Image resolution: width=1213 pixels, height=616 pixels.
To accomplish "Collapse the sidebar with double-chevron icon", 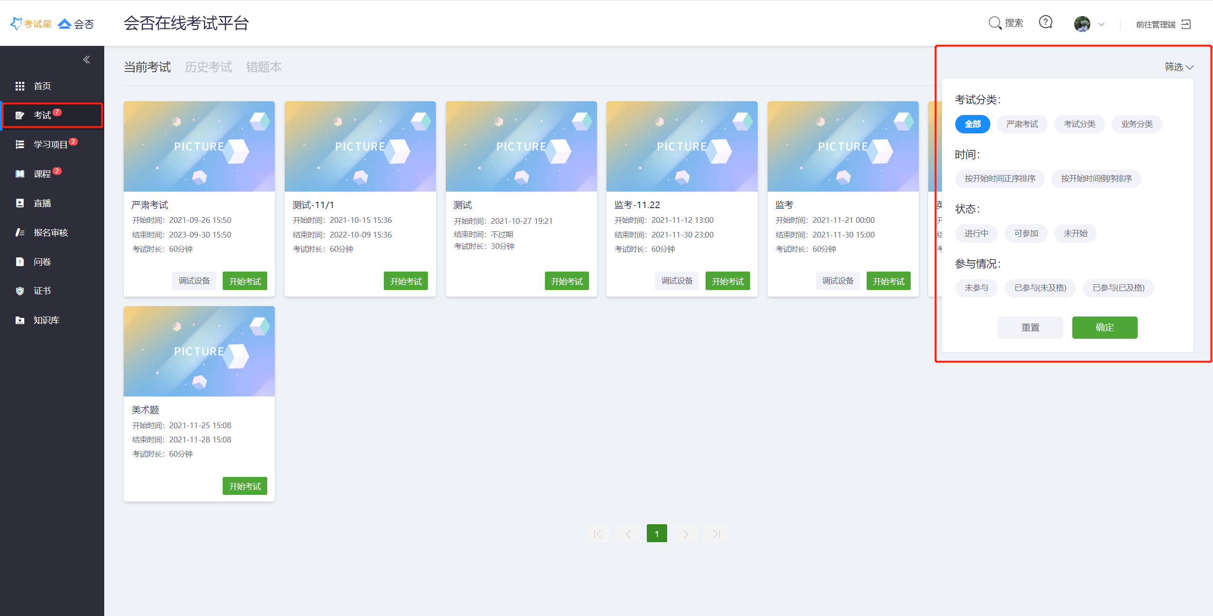I will pos(87,60).
